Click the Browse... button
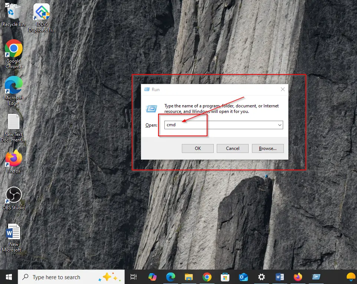The width and height of the screenshot is (357, 284). coord(268,148)
